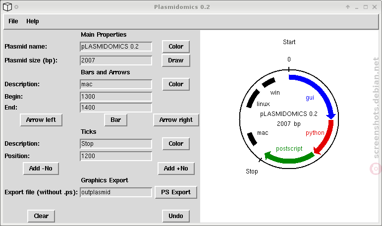Click the Color button for plasmid name

pos(176,47)
